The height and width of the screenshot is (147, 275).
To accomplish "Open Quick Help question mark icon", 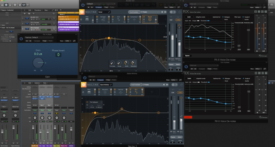I will (x=15, y=5).
